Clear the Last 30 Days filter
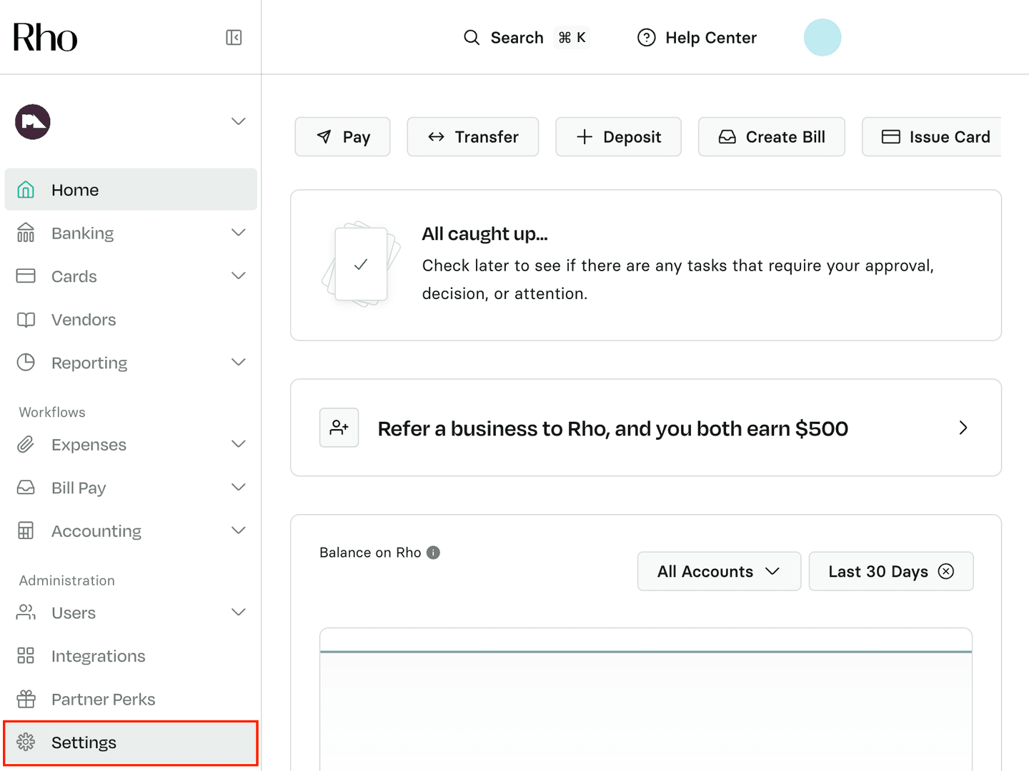This screenshot has height=771, width=1029. click(x=946, y=571)
